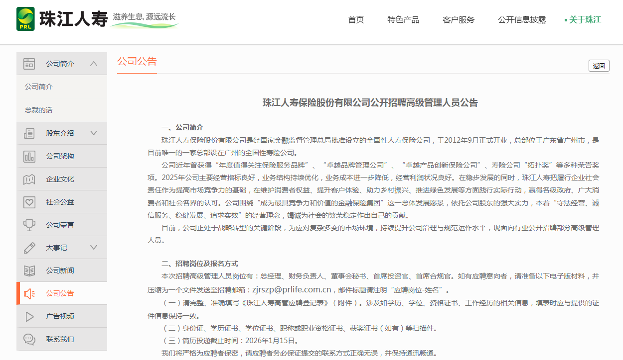Viewport: 623px width, 360px height.
Task: Open the 联系我们 sidebar entry
Action: coord(62,339)
